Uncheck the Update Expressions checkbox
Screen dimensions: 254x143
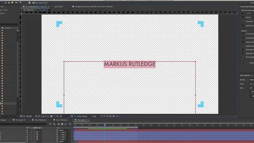(x=243, y=46)
